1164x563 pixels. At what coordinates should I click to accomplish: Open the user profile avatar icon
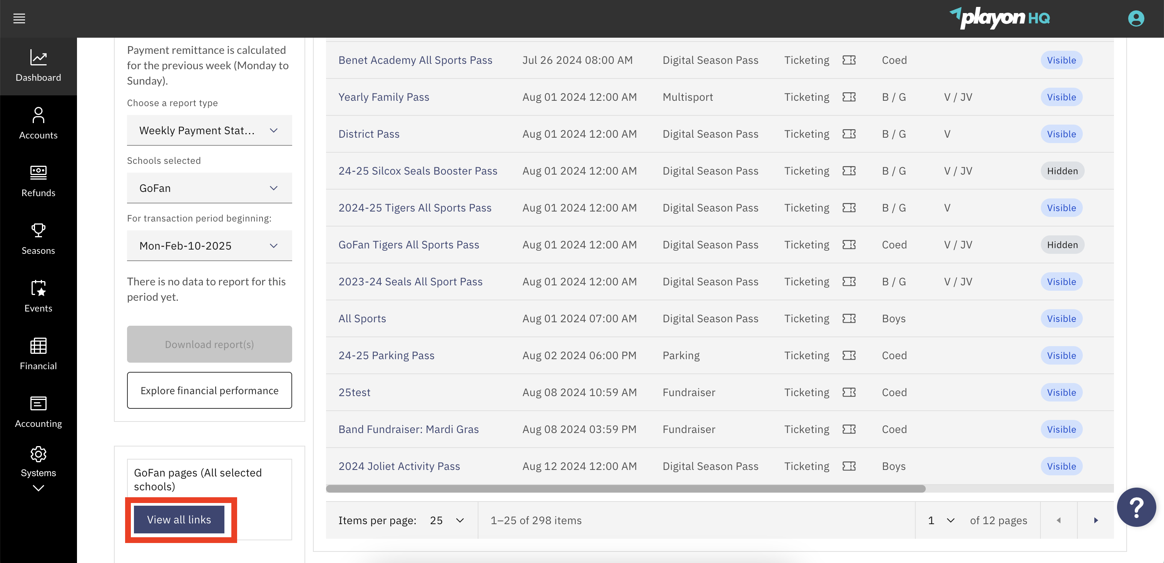1136,18
